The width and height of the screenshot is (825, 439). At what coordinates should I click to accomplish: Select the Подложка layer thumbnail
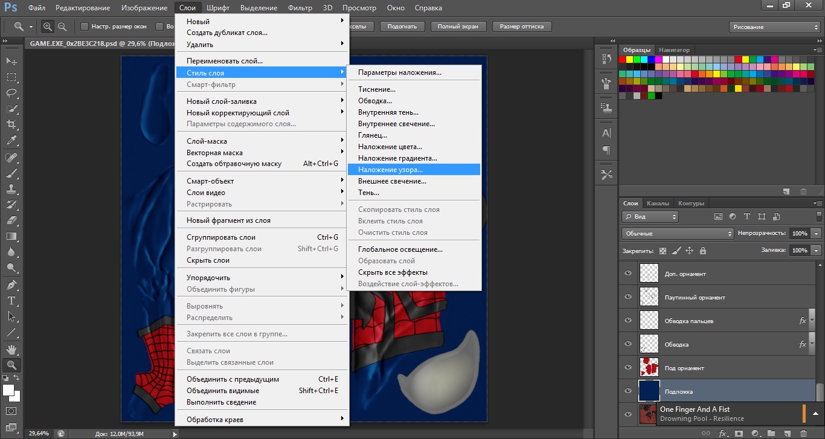pyautogui.click(x=650, y=391)
